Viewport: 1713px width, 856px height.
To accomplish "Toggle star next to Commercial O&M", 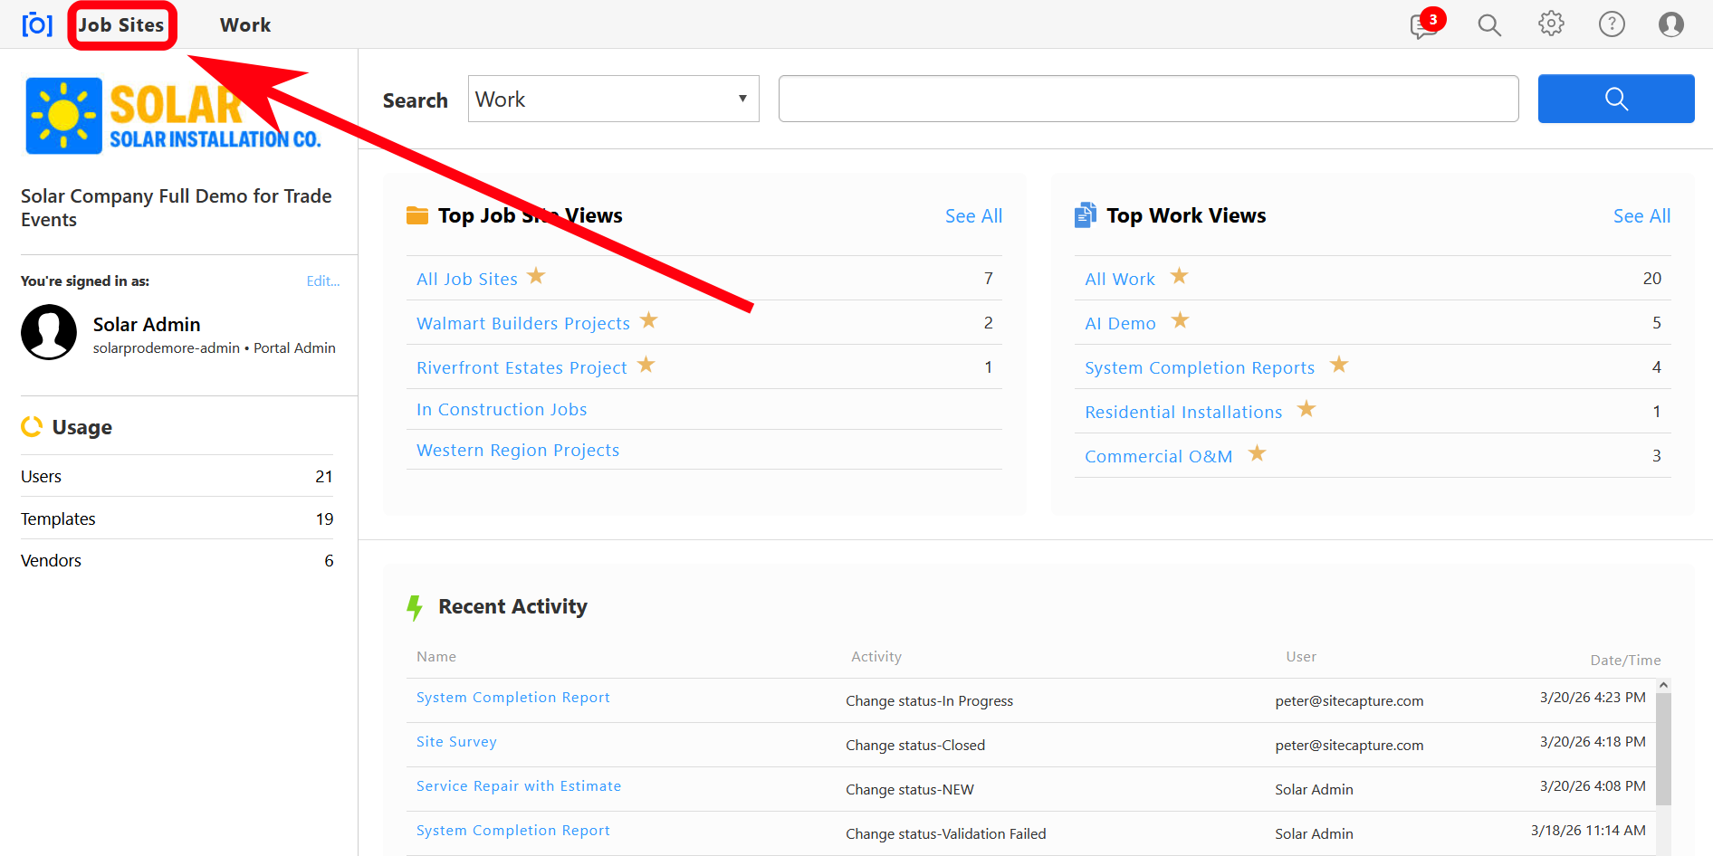I will [1257, 453].
